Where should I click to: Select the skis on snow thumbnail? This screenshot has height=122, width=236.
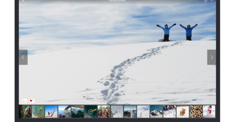pyautogui.click(x=169, y=111)
